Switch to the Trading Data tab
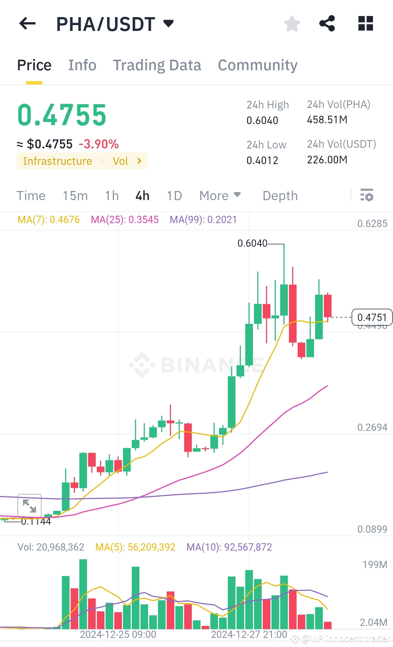The height and width of the screenshot is (647, 393). [x=157, y=65]
